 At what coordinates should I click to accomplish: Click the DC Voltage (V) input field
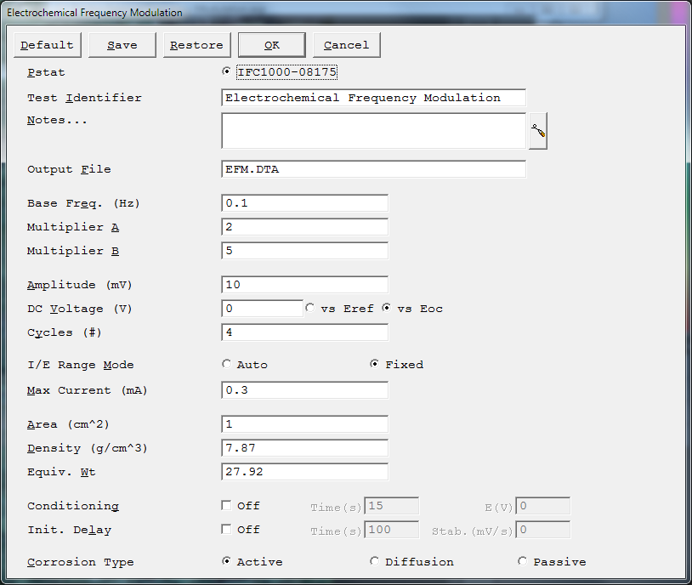coord(262,309)
